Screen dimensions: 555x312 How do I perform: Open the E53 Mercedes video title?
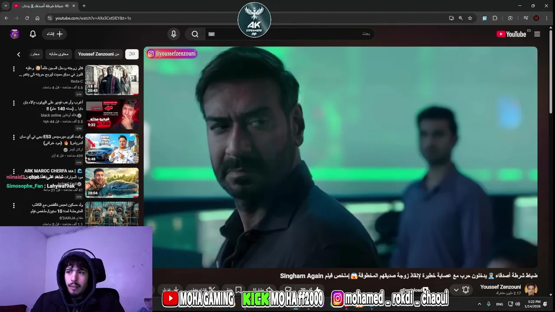(51, 140)
